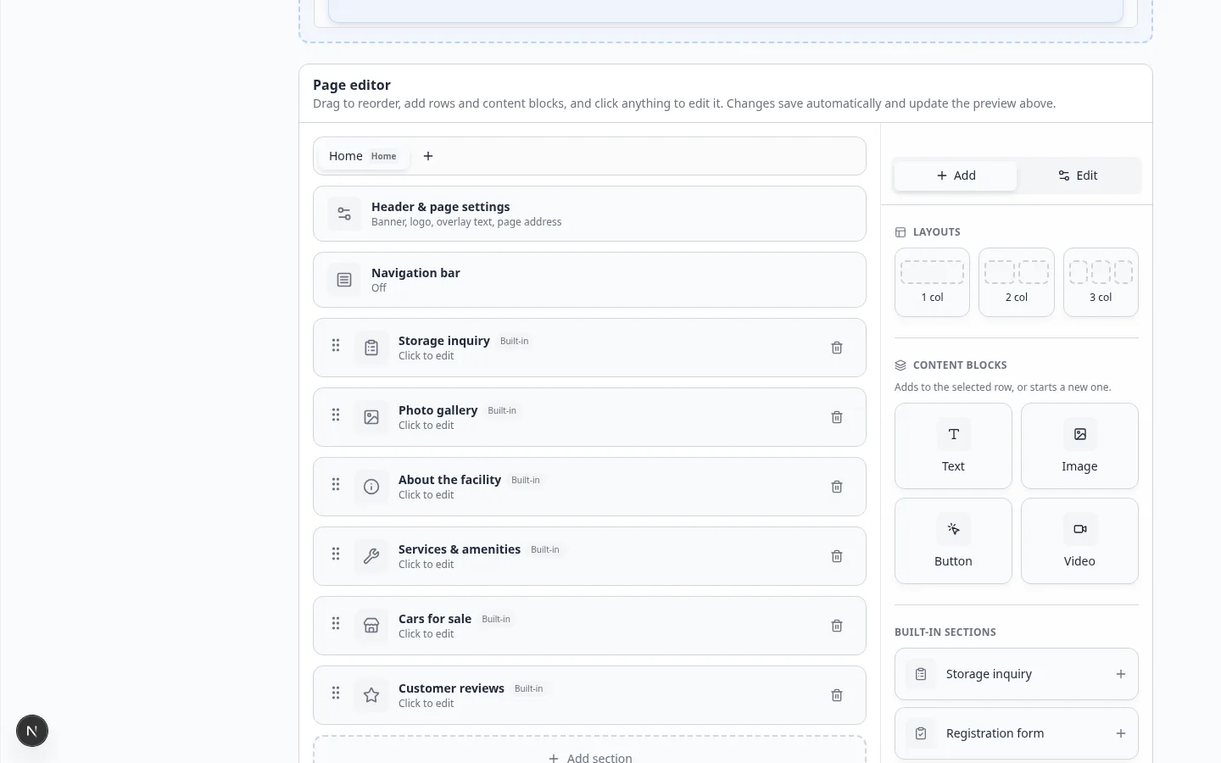Switch to the Edit tab
The width and height of the screenshot is (1221, 763).
pos(1078,175)
